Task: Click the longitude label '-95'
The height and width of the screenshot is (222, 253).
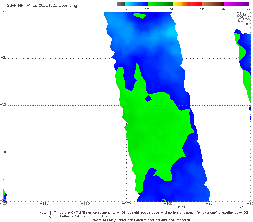Action: click(209, 203)
